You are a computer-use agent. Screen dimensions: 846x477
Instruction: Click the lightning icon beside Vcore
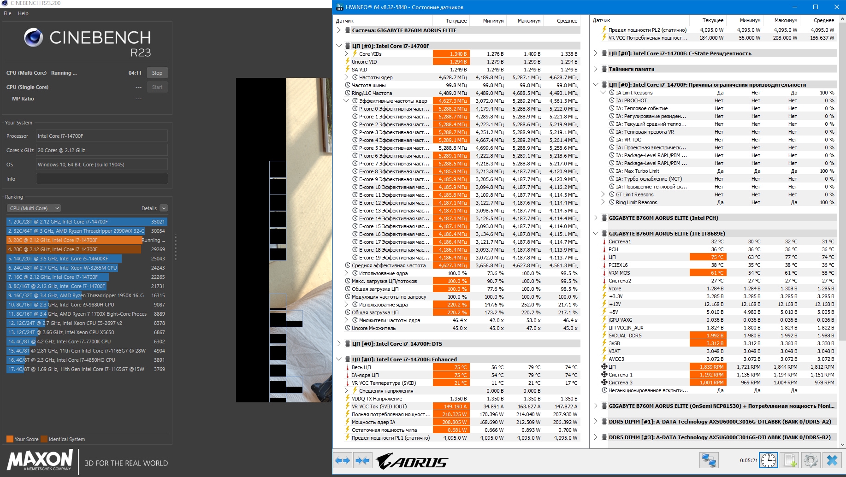point(604,289)
